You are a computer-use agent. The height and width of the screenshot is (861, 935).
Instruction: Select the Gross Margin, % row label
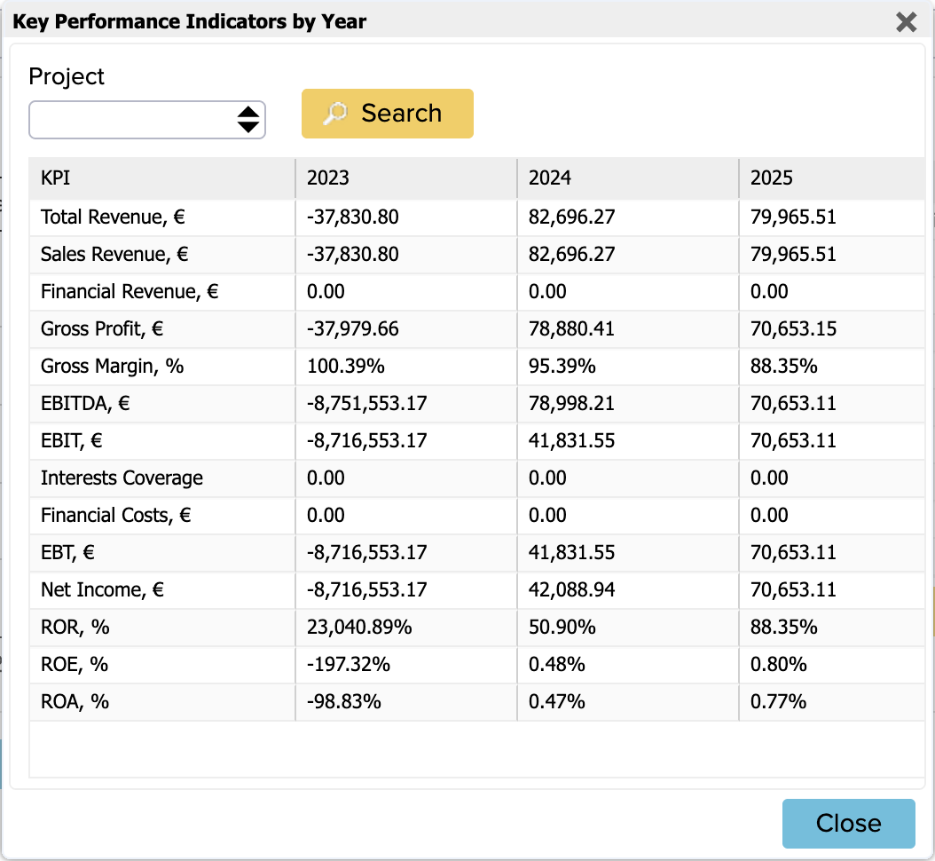click(x=112, y=367)
